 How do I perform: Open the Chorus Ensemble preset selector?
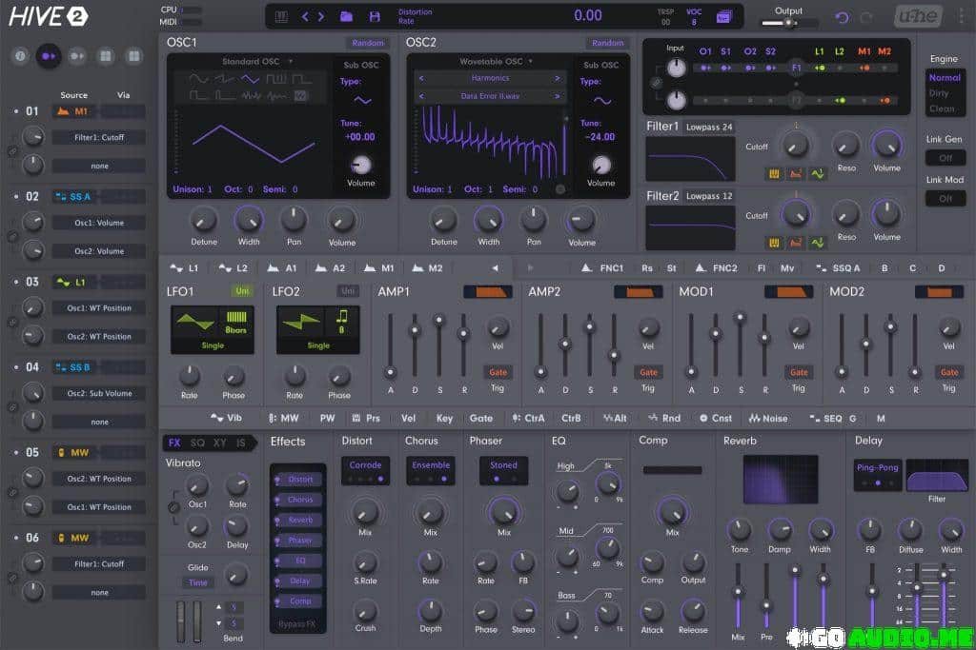tap(431, 466)
